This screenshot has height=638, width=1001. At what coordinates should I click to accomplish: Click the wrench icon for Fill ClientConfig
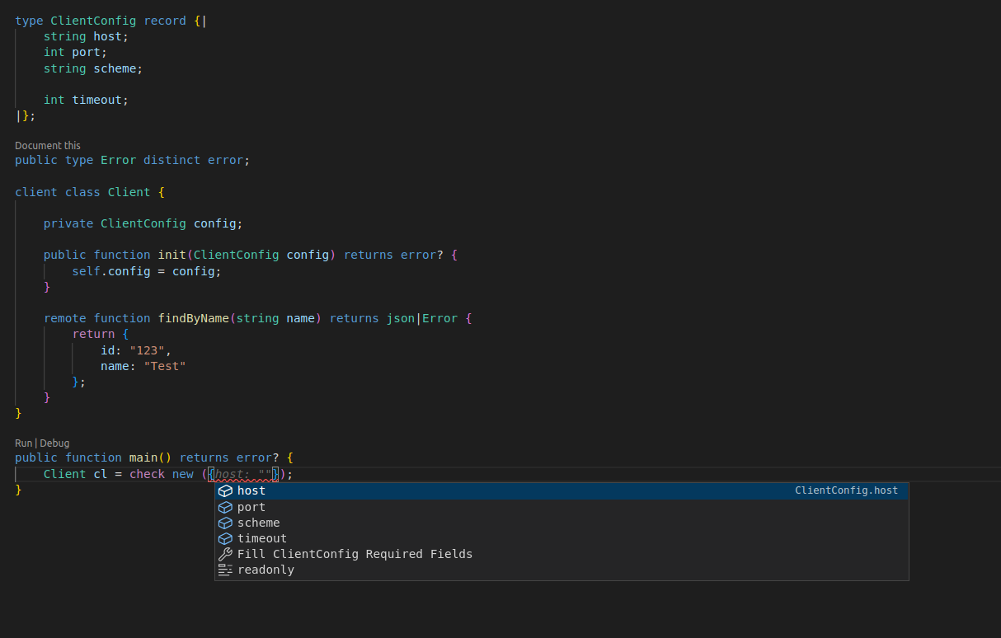pos(225,554)
